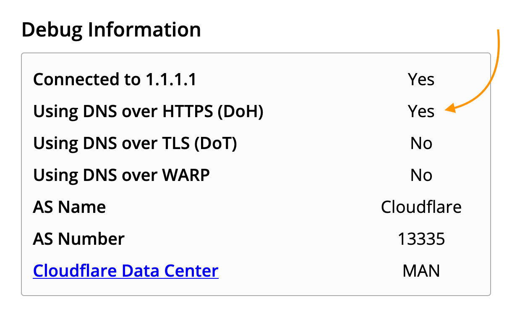Image resolution: width=512 pixels, height=317 pixels.
Task: Click Yes value for Connected to 1.1.1.1
Action: coord(421,79)
